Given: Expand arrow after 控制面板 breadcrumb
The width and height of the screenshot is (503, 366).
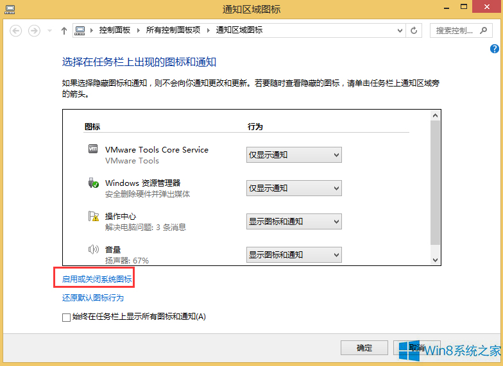Looking at the screenshot, I should [x=139, y=31].
